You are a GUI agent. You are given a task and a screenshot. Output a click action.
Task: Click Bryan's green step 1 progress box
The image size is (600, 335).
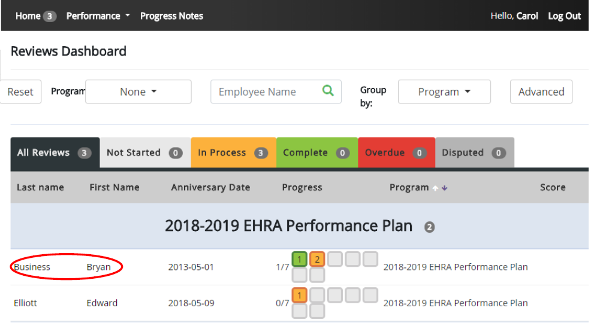coord(299,260)
